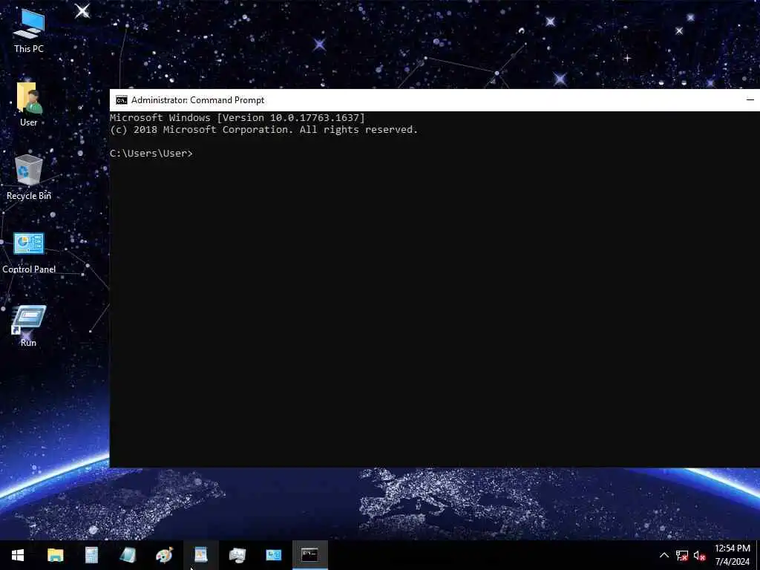Image resolution: width=760 pixels, height=570 pixels.
Task: Select the Run shortcut on desktop
Action: click(29, 326)
